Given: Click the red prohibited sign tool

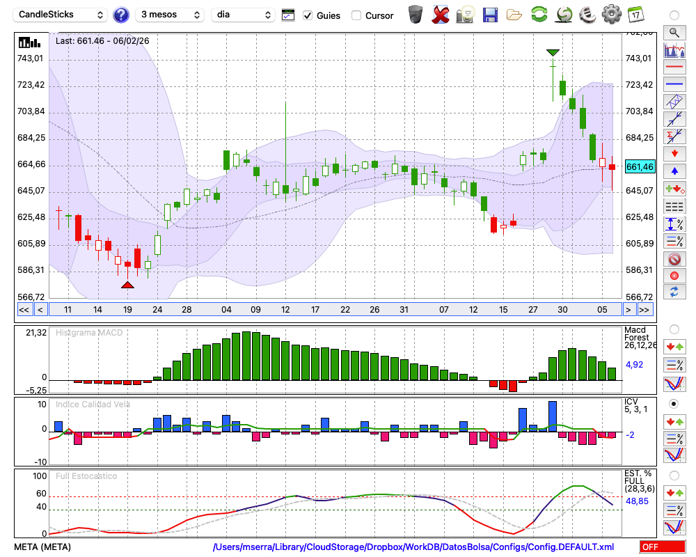Looking at the screenshot, I should click(674, 258).
